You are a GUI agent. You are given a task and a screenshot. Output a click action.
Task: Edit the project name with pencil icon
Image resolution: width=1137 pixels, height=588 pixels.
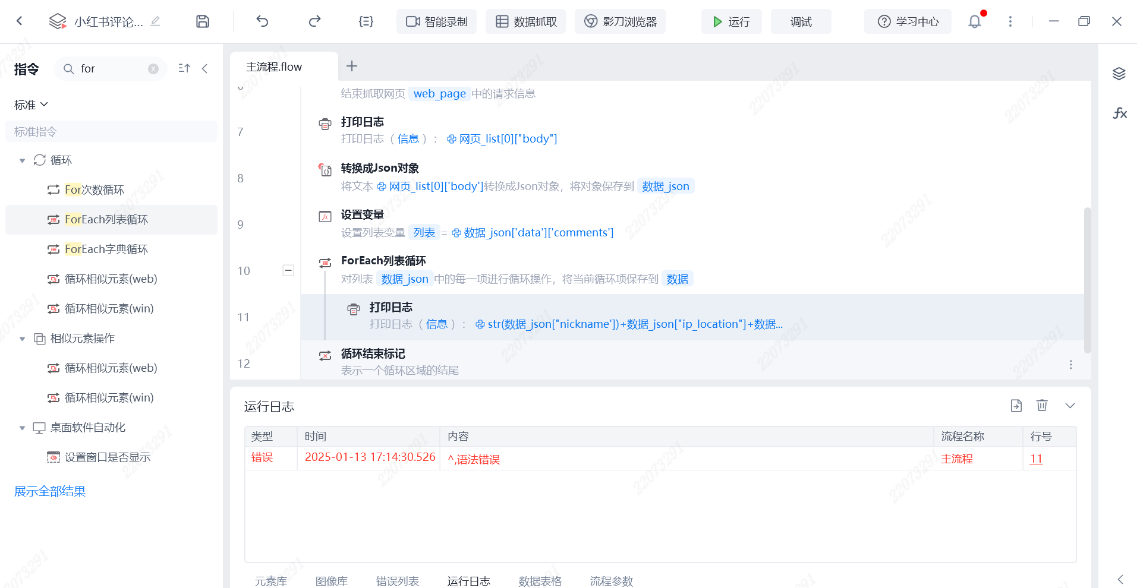point(155,21)
